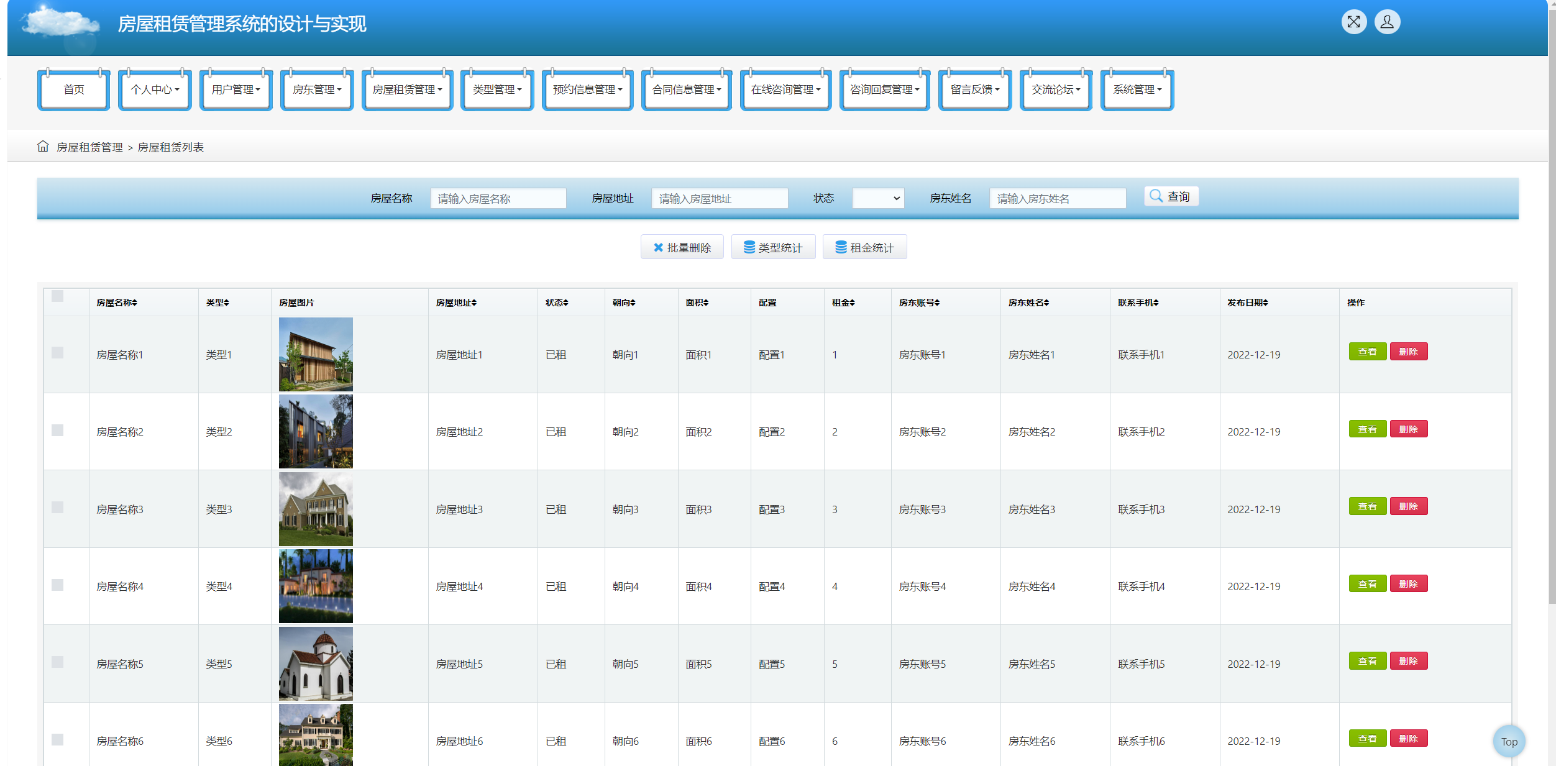Open 租金统计 with database icon

pyautogui.click(x=864, y=247)
